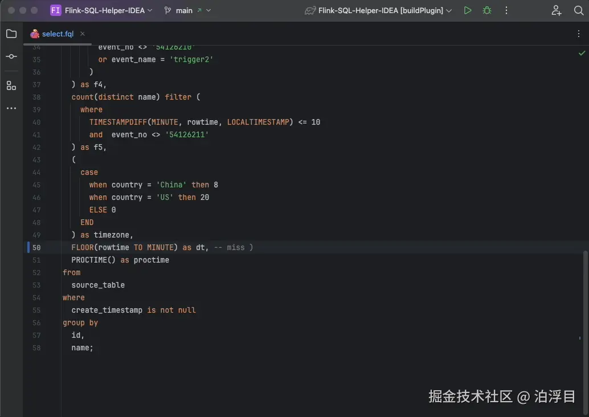Click the string 'trigger2' on line 35
The image size is (589, 417).
click(x=191, y=60)
